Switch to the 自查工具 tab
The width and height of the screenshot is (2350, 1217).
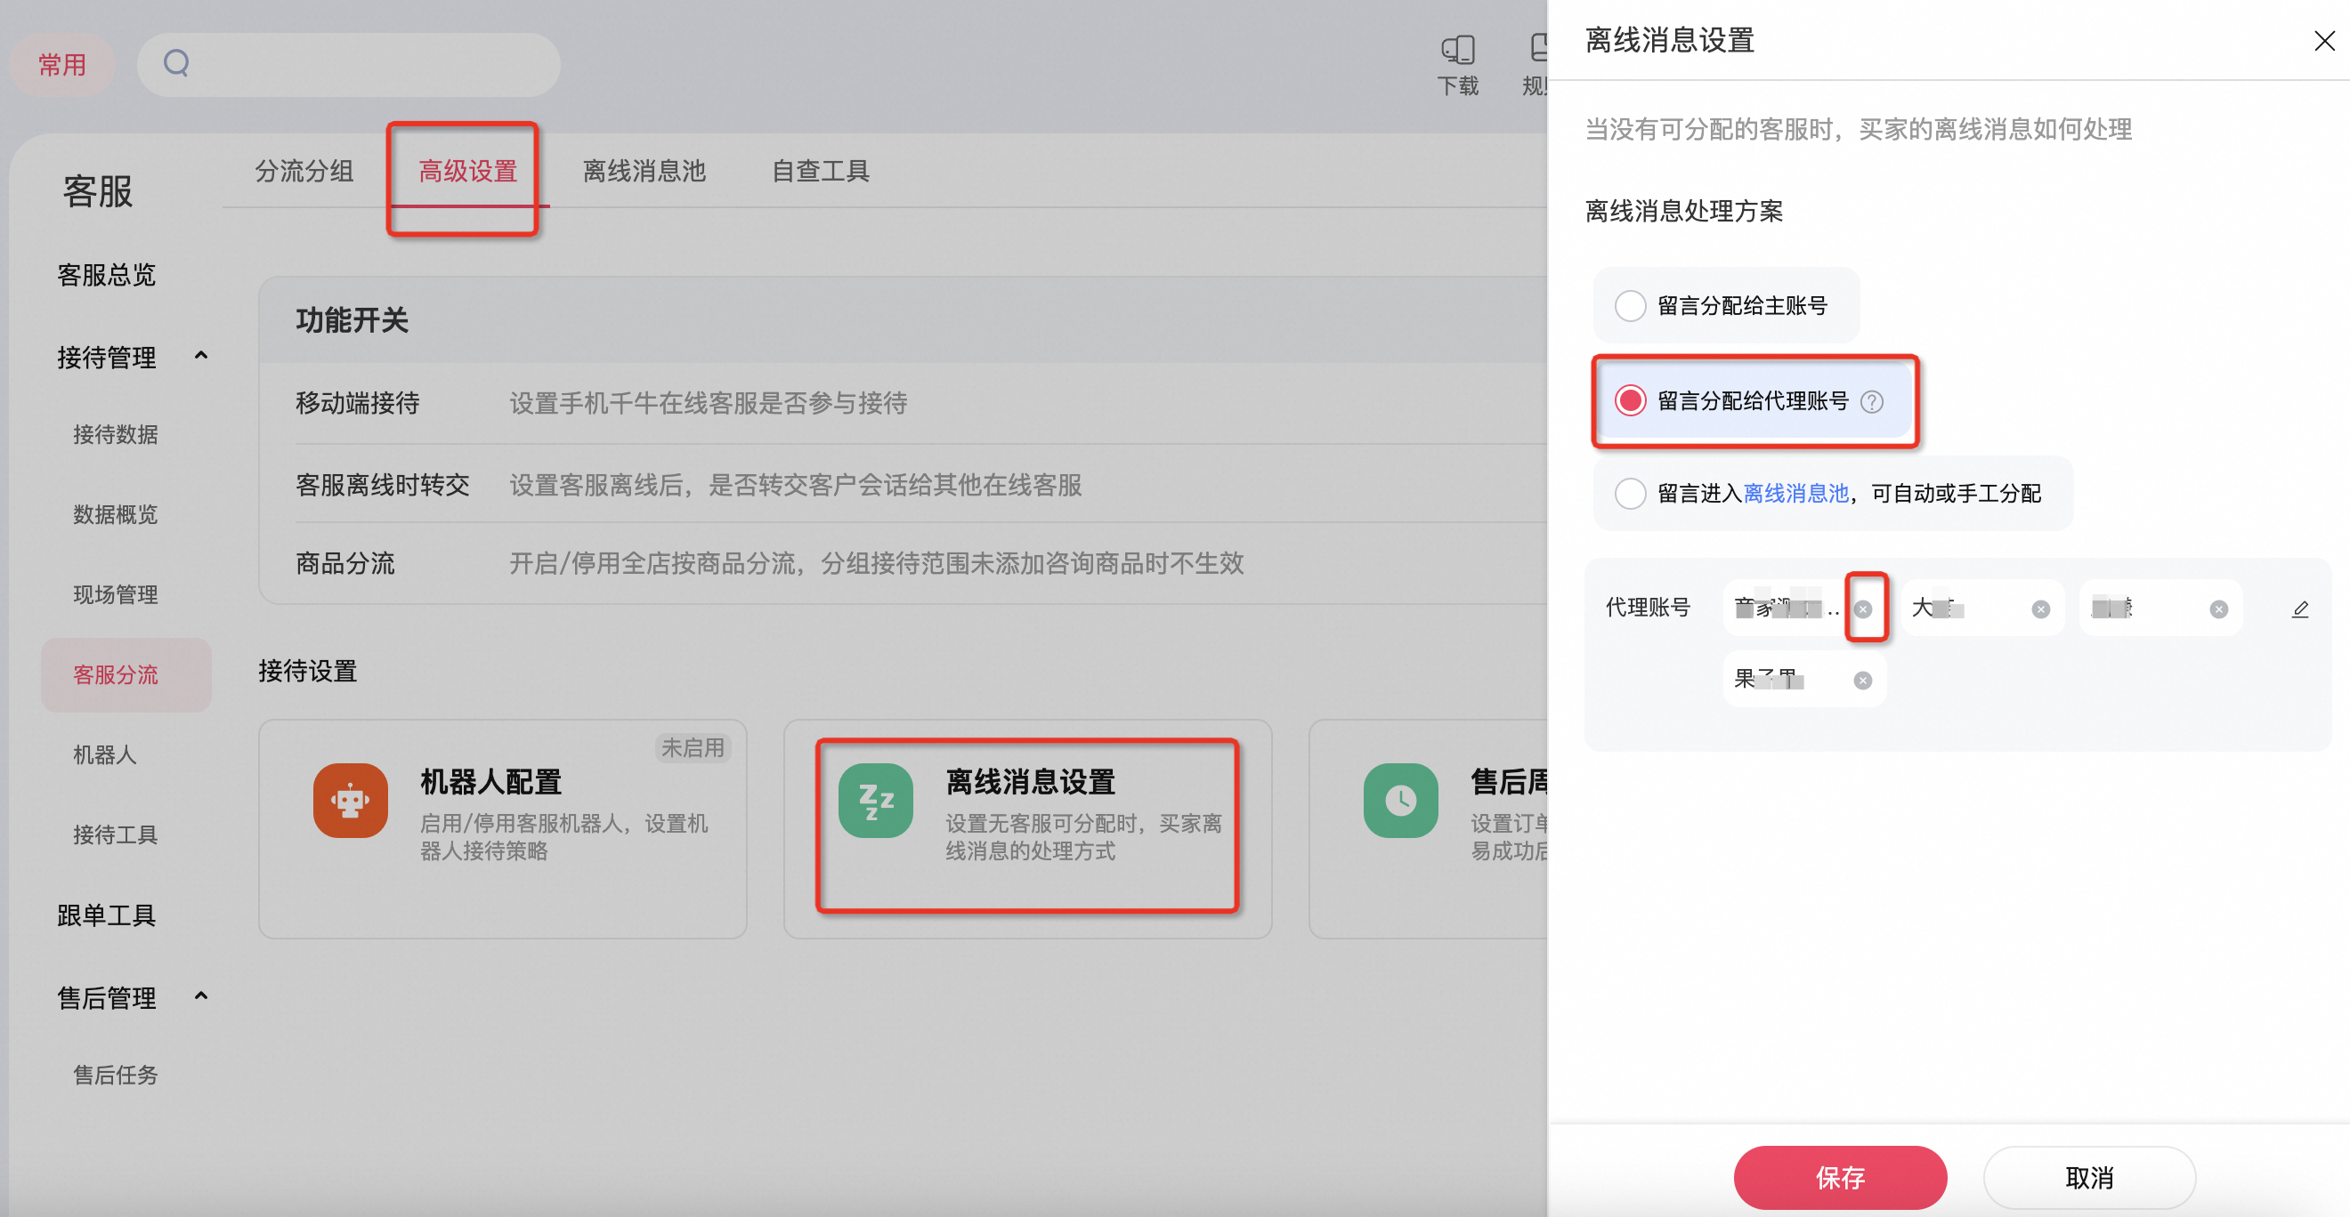(820, 171)
